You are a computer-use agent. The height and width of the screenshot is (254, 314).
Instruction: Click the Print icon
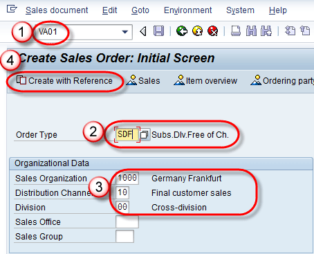click(236, 31)
